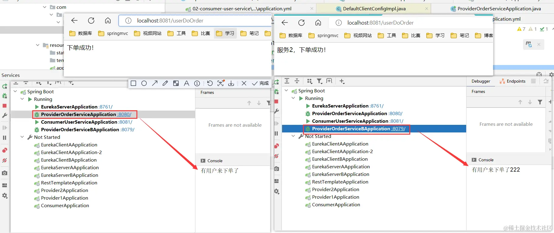Rerun service in left Services sidebar
Image resolution: width=554 pixels, height=233 pixels.
(x=5, y=86)
